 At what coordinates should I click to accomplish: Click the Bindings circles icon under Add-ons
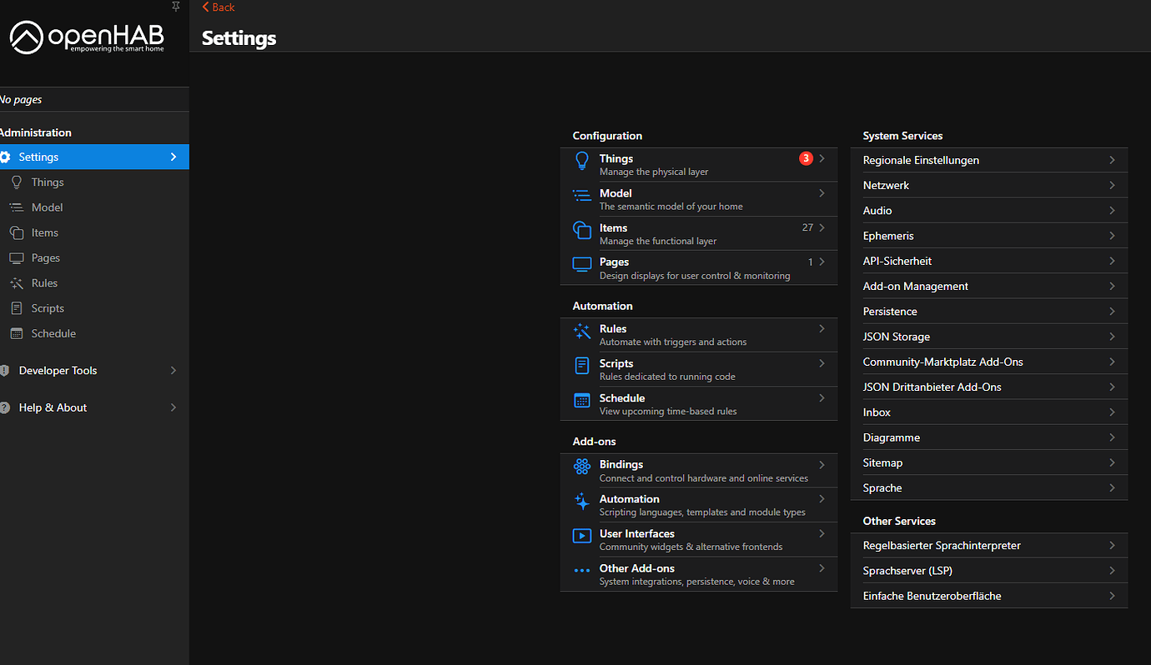pyautogui.click(x=581, y=467)
